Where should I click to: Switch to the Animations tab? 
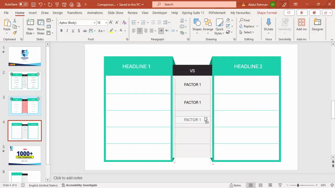(95, 13)
